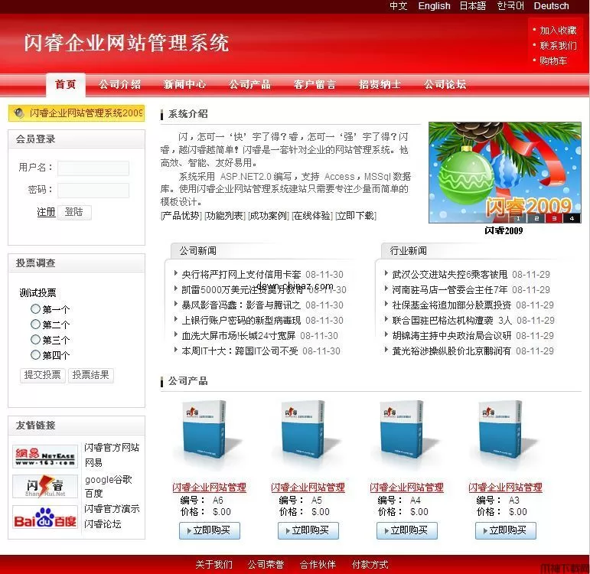Open the 首页 navigation tab
The width and height of the screenshot is (590, 574).
66,84
